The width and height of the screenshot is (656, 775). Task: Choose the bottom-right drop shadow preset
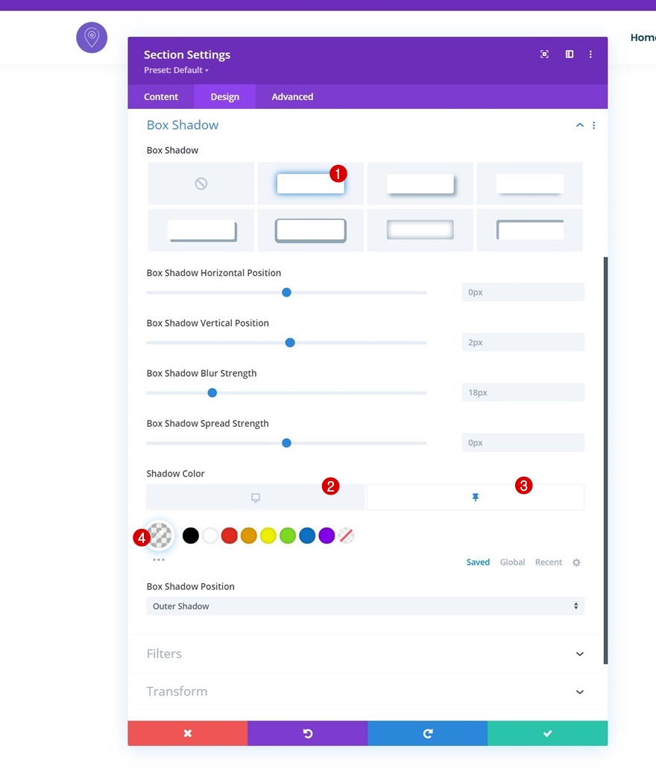tap(420, 183)
